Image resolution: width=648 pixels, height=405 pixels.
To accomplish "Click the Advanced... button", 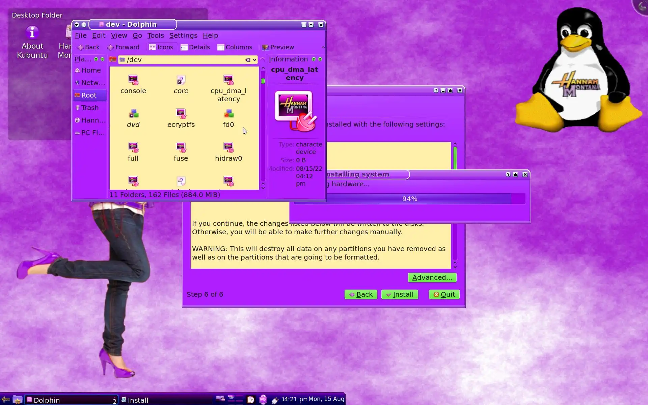I will 432,277.
